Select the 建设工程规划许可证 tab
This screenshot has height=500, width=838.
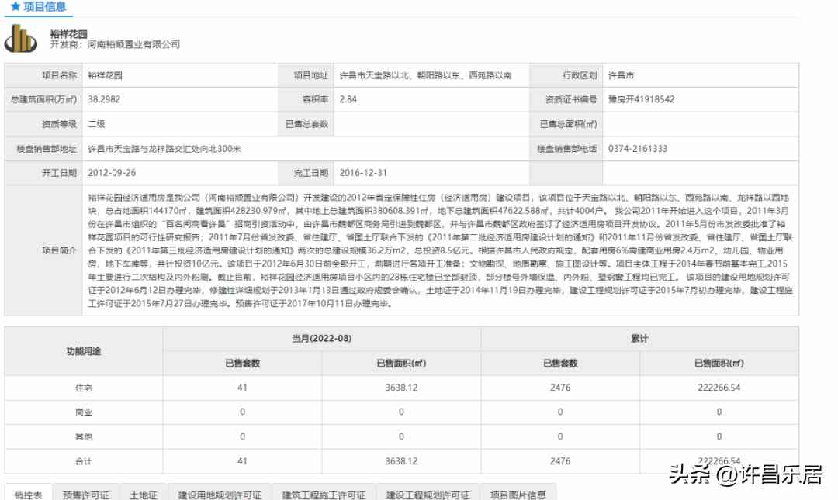(x=428, y=494)
